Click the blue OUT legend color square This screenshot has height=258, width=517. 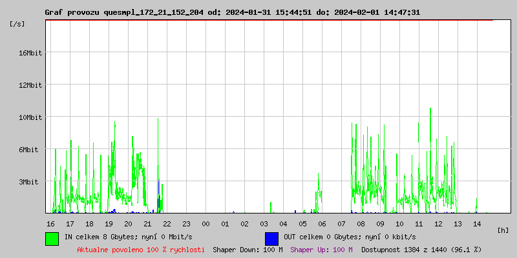click(271, 238)
